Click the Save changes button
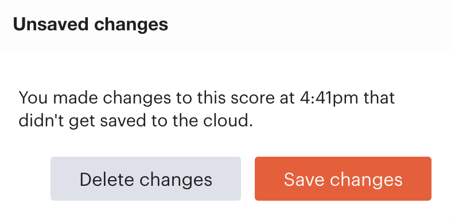This screenshot has height=223, width=451. [343, 178]
